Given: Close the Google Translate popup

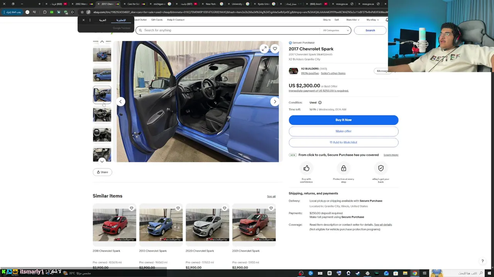Looking at the screenshot, I should (83, 20).
